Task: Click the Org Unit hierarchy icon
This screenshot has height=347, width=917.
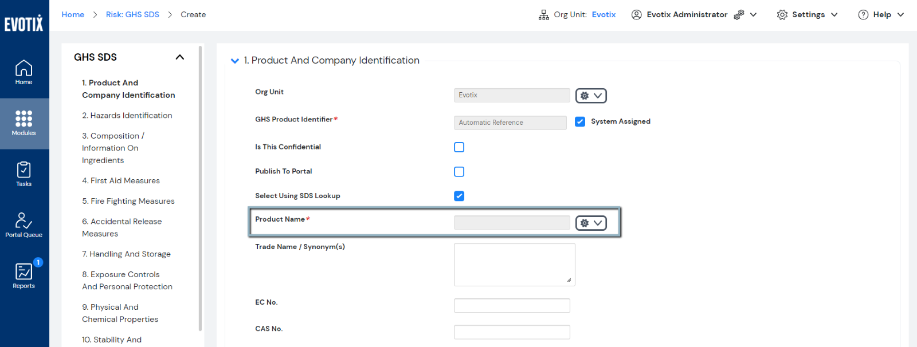Action: point(543,15)
